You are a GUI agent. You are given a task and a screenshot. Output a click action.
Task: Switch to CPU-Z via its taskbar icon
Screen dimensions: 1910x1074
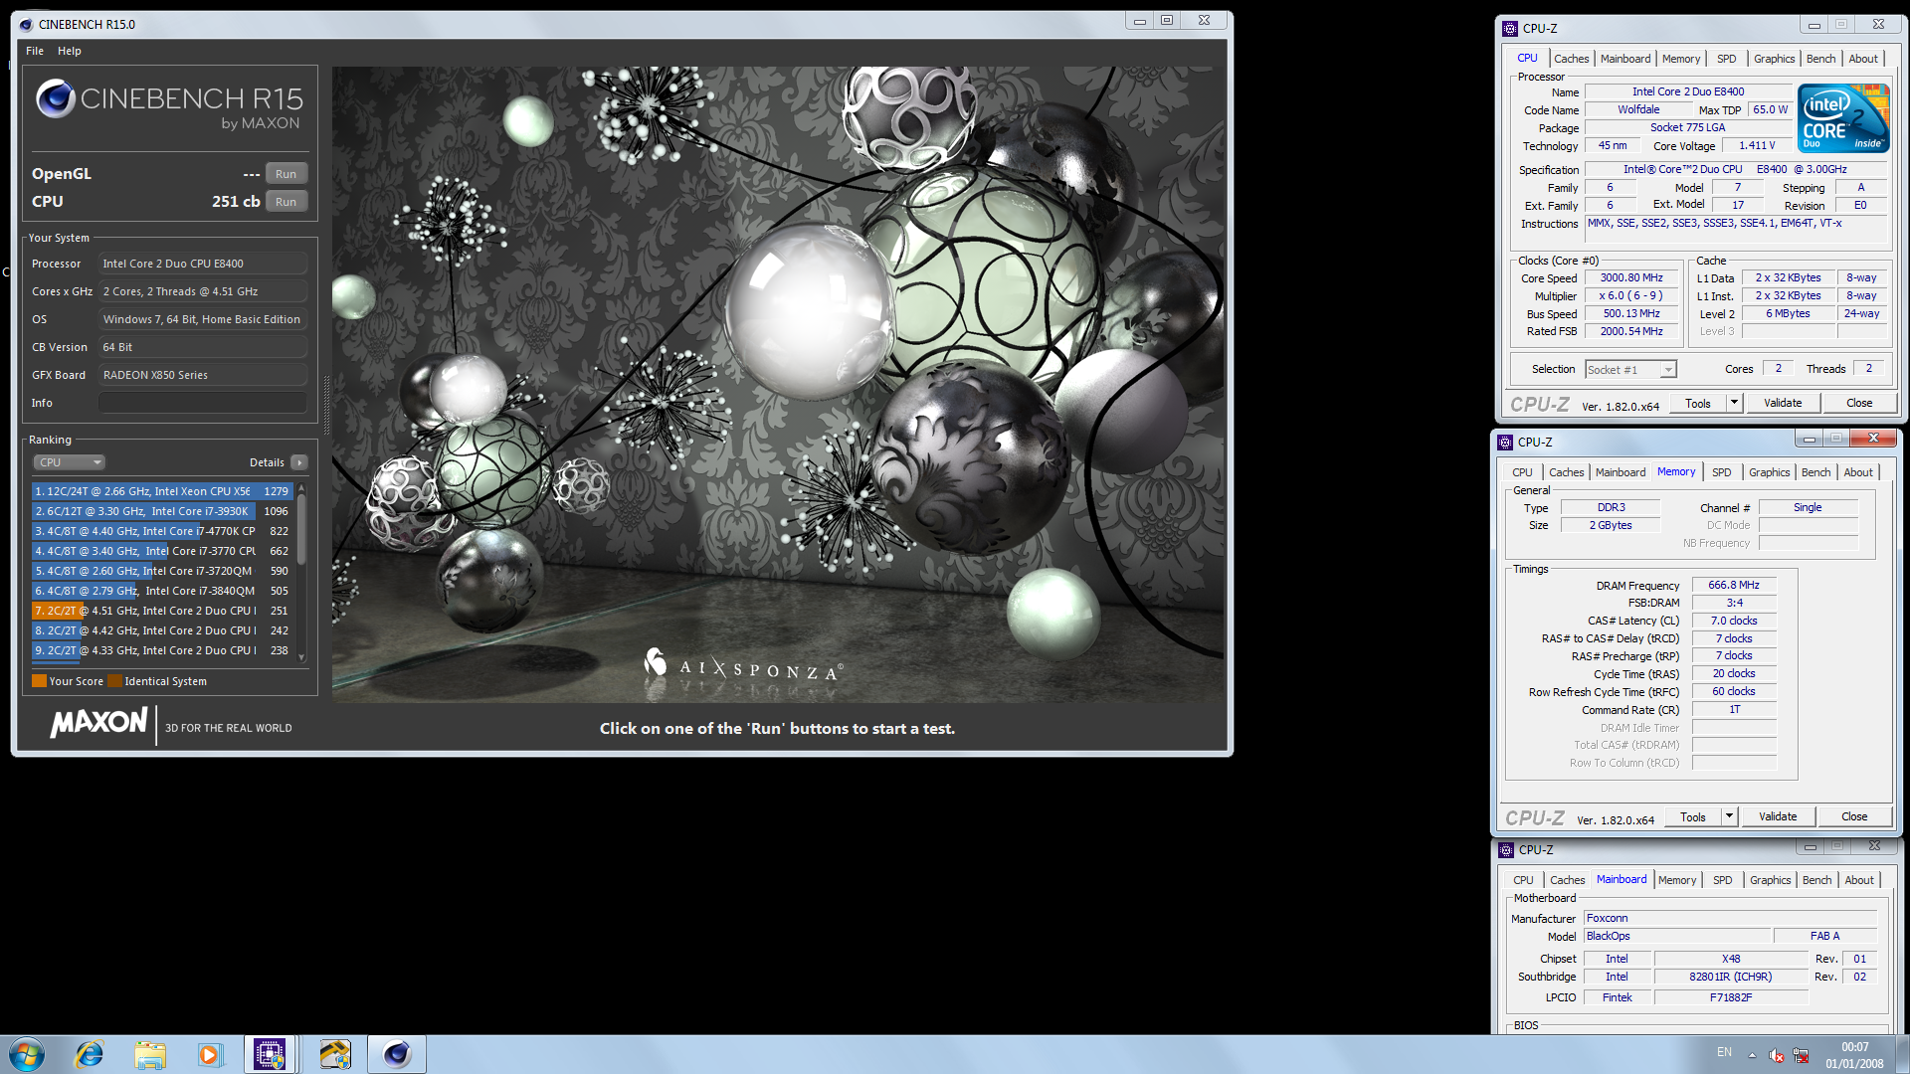pos(270,1054)
